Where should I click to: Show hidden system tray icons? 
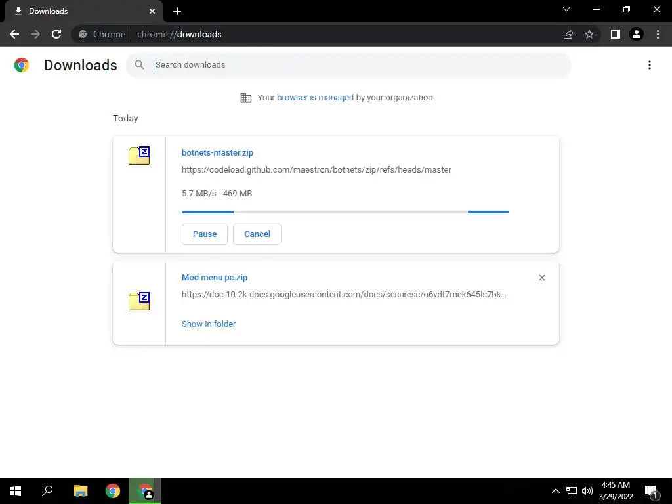[x=555, y=491]
